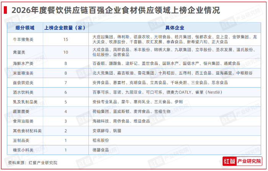
Task: Click the 产业研究院 black label in logo
Action: pos(250,162)
